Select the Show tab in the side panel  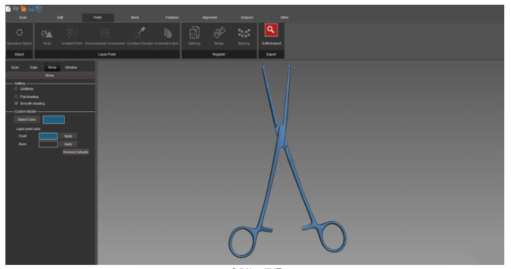point(52,67)
